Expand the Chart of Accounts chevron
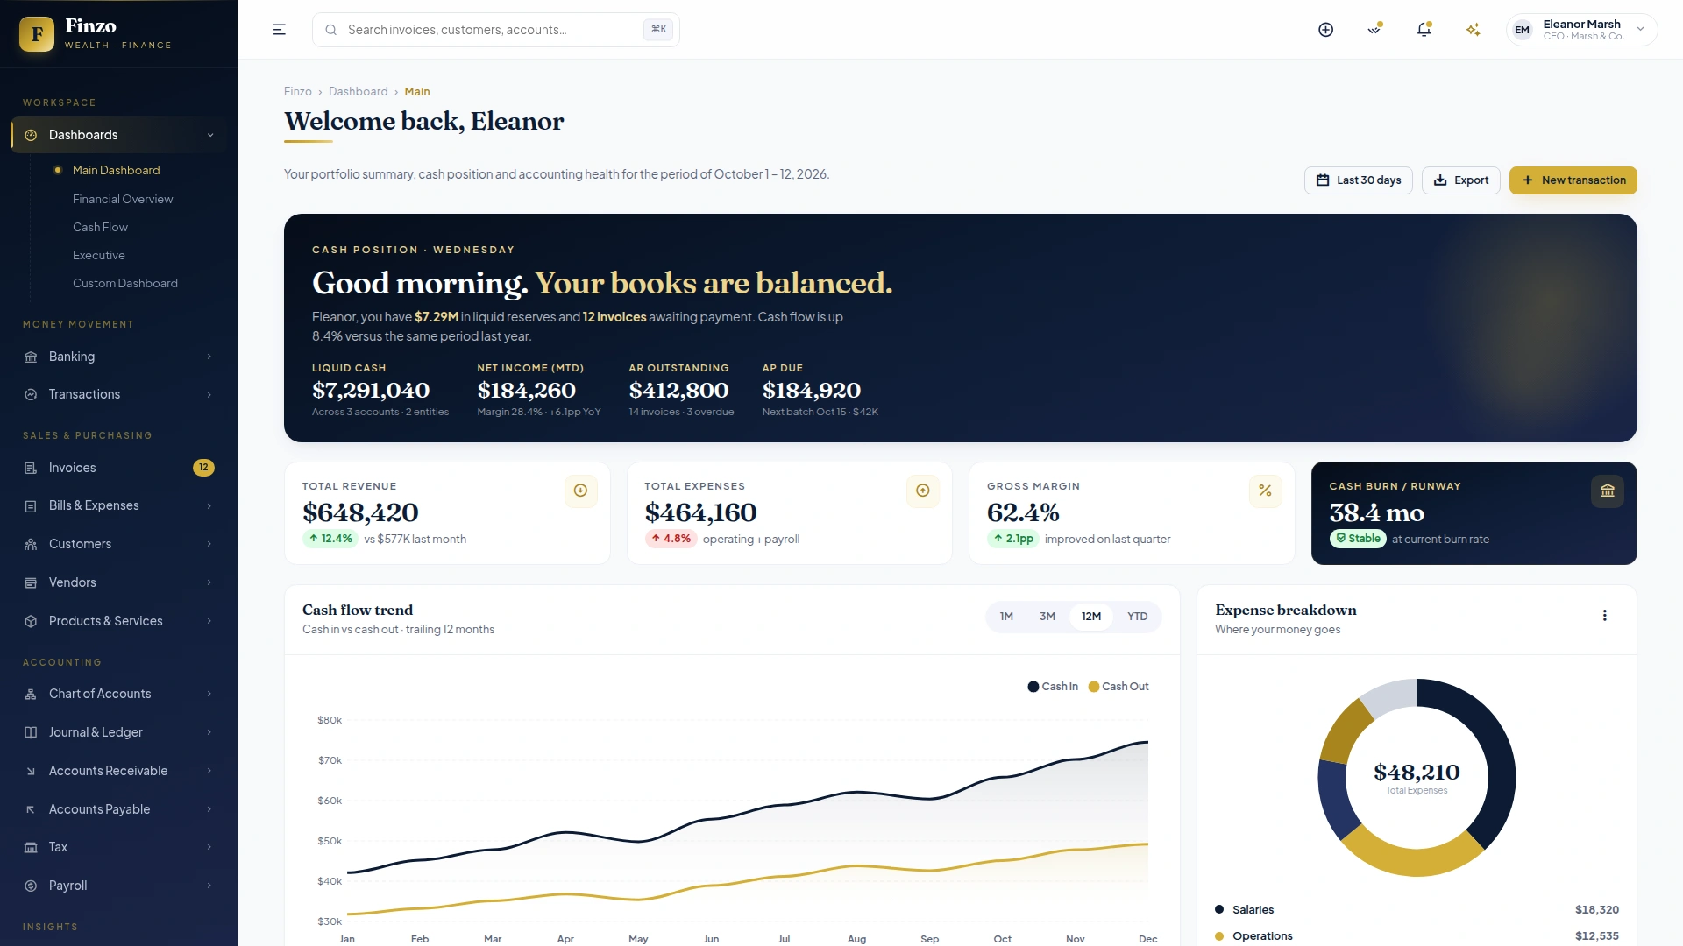1683x946 pixels. tap(209, 694)
